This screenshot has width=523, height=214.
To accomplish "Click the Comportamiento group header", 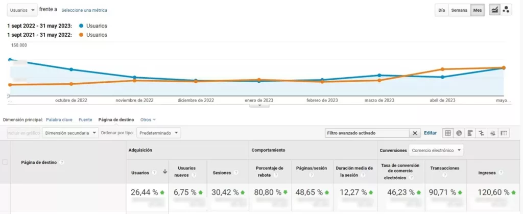I will (x=268, y=150).
